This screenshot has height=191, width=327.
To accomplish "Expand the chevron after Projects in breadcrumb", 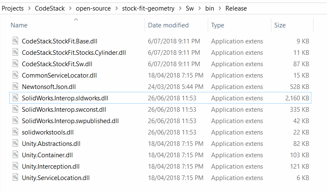I will pyautogui.click(x=29, y=8).
